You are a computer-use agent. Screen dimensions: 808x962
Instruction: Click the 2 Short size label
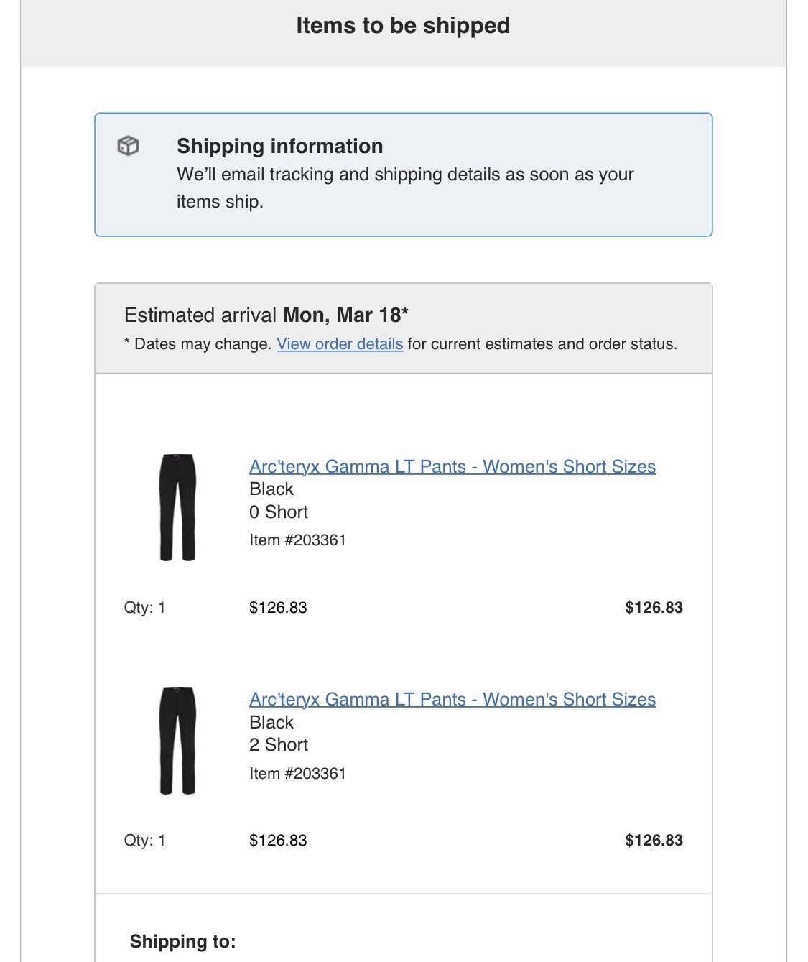(279, 744)
